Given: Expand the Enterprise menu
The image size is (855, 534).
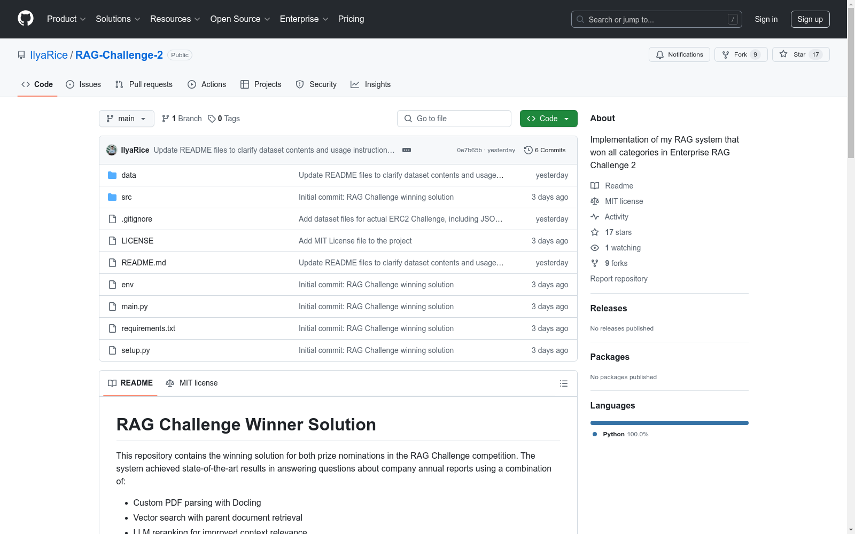Looking at the screenshot, I should click(x=304, y=19).
